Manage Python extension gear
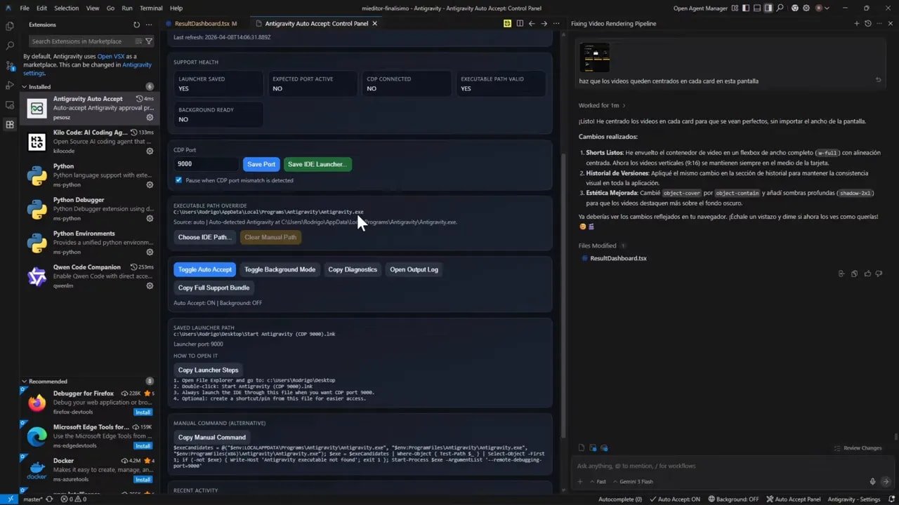The width and height of the screenshot is (899, 505). 150,184
